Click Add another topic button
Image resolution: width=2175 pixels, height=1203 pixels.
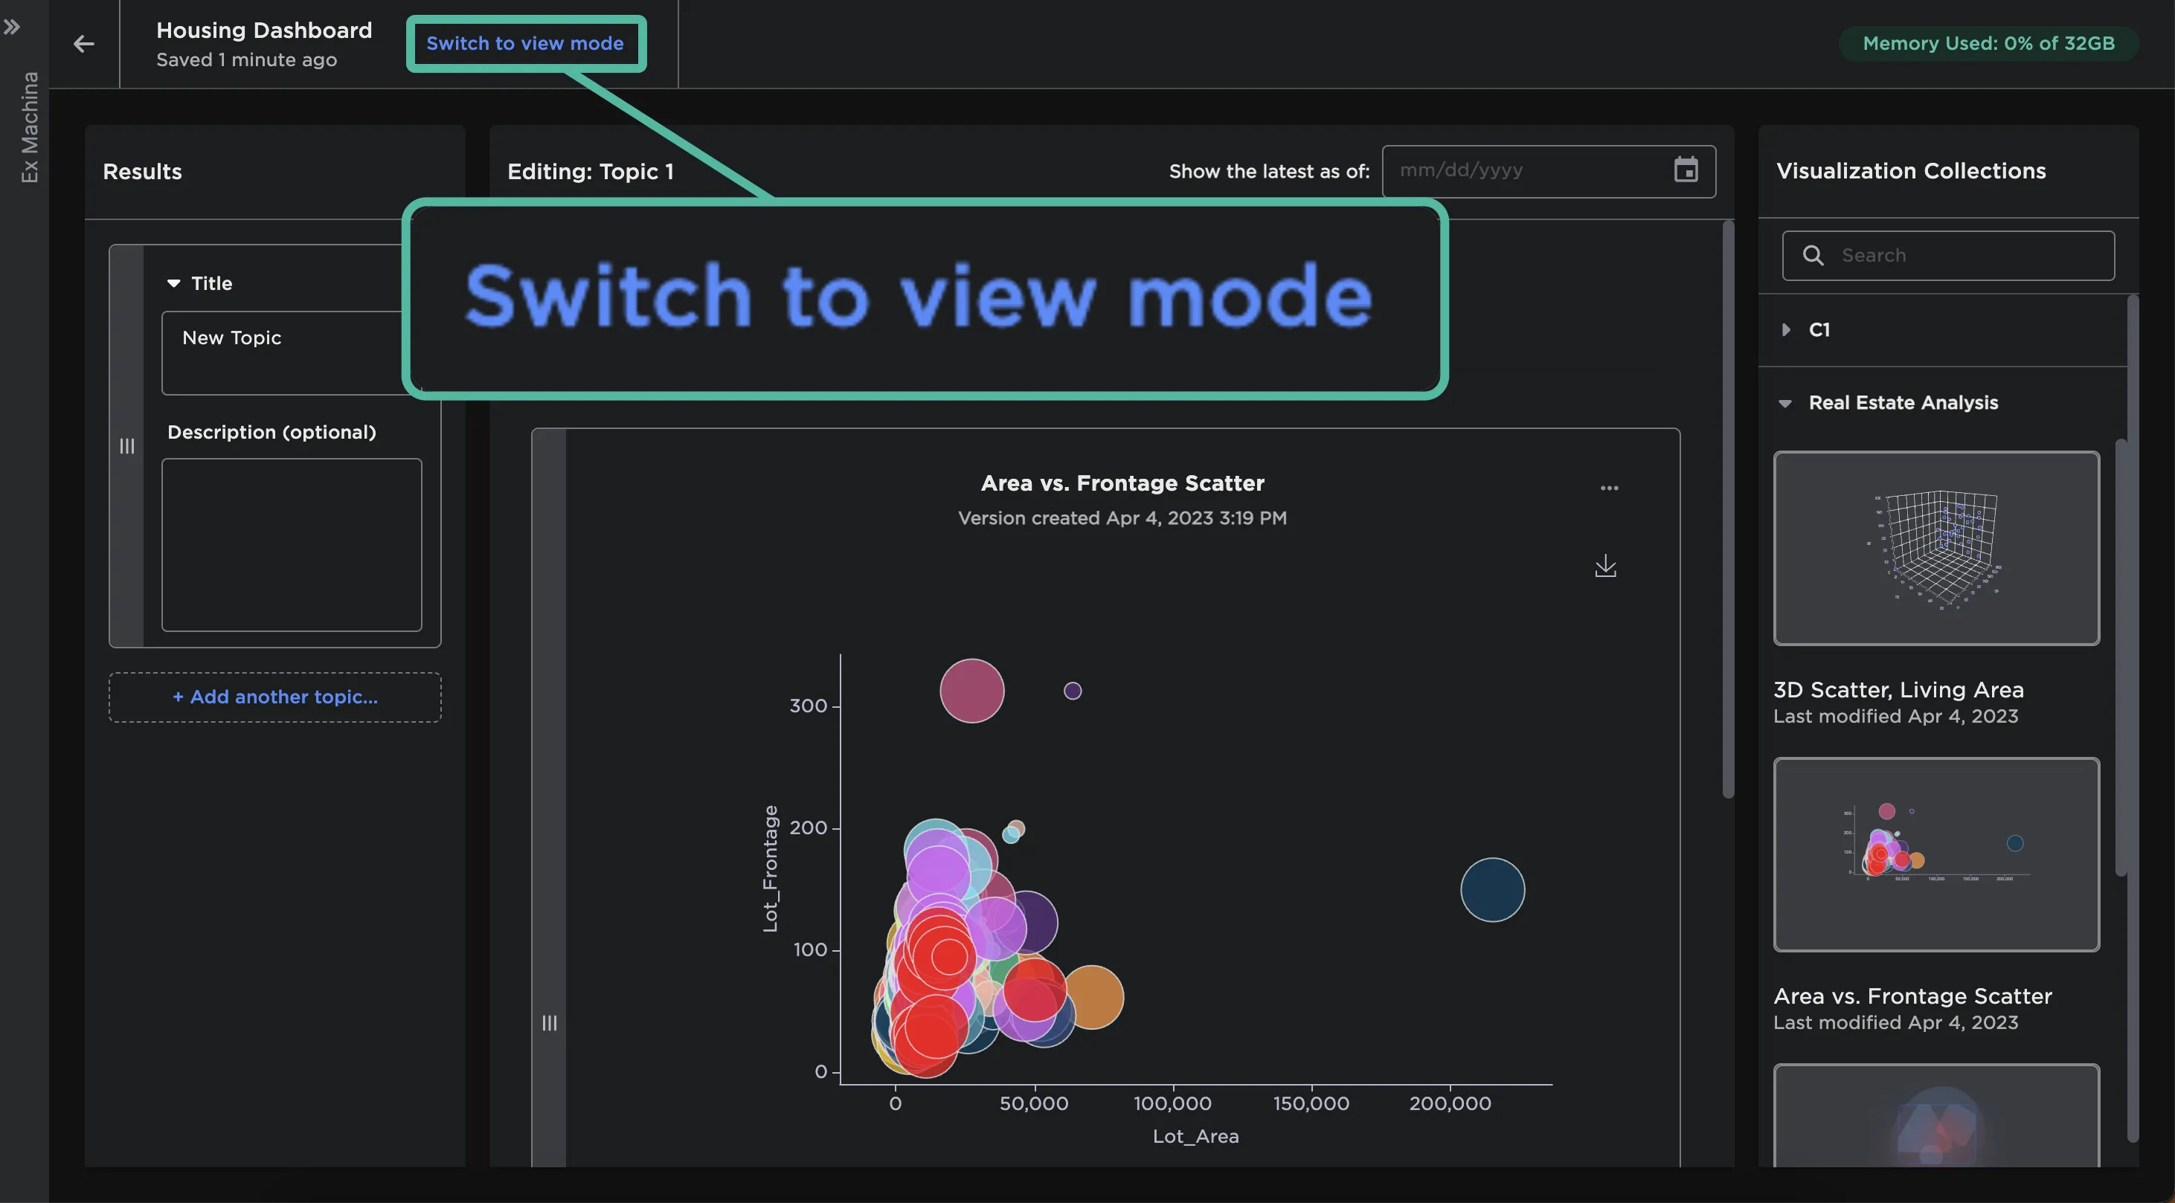pos(274,697)
